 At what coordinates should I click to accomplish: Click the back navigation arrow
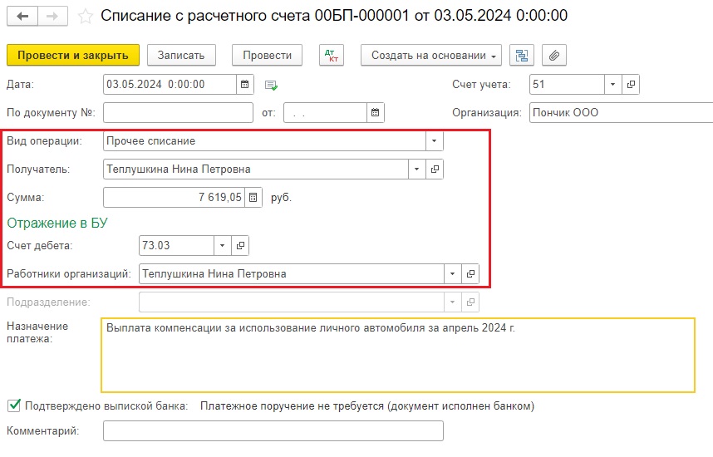tap(22, 16)
